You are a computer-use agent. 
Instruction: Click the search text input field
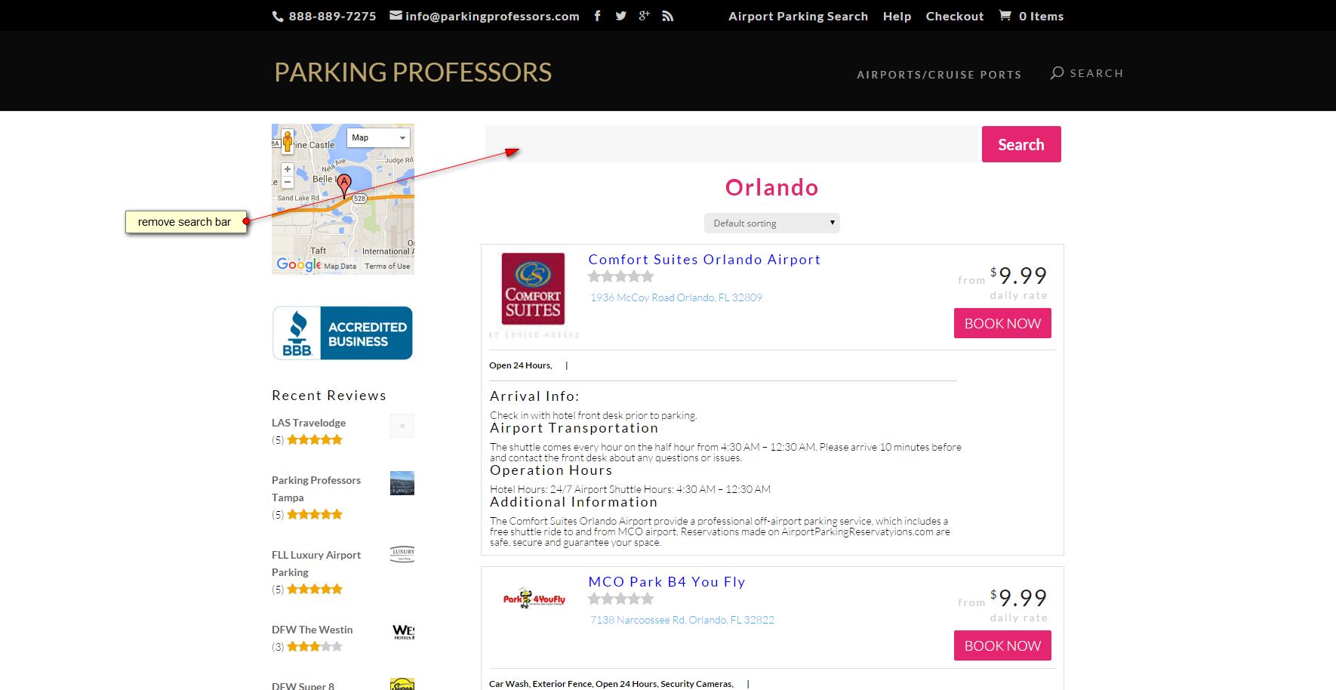(732, 144)
